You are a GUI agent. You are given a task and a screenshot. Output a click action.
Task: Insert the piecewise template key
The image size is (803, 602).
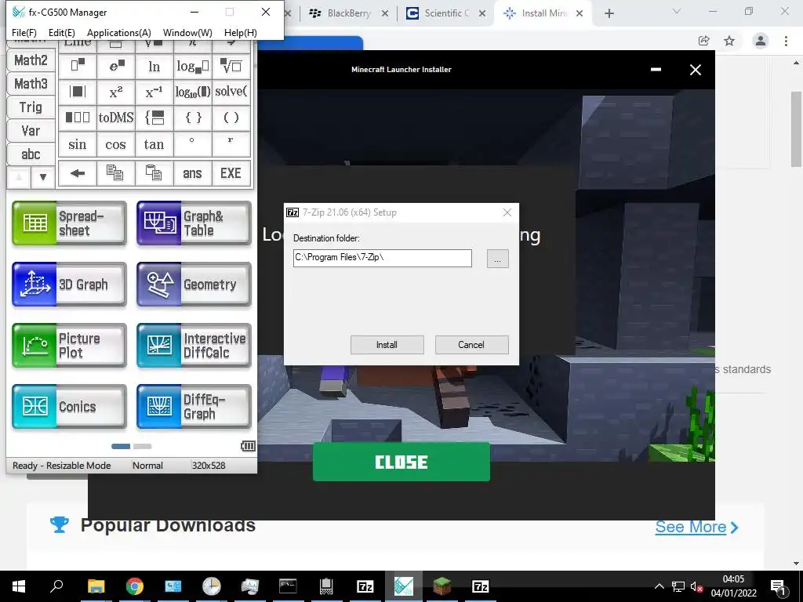click(154, 118)
